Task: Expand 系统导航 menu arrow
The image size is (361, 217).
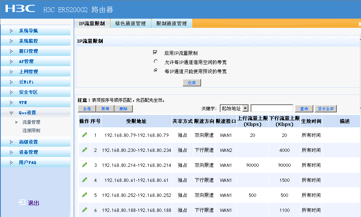Action: pyautogui.click(x=11, y=31)
